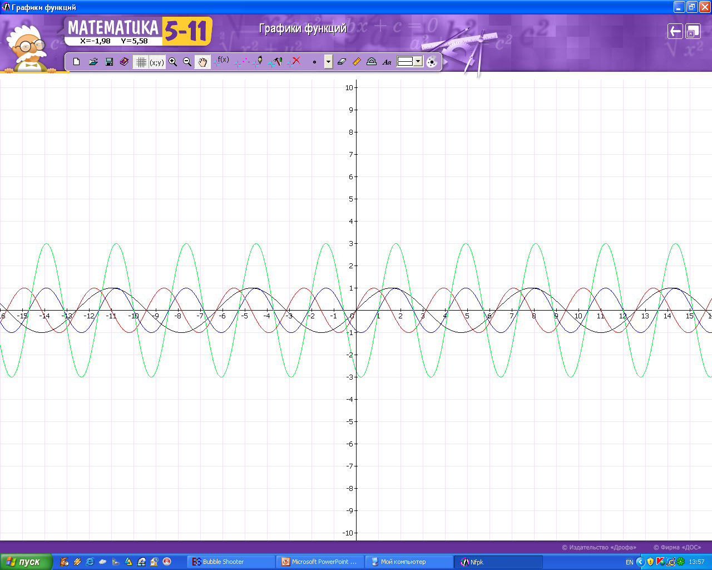Save the current graph to disk
This screenshot has height=570, width=712.
click(x=109, y=62)
